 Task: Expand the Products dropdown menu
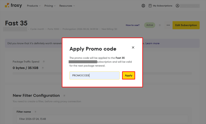click(34, 6)
